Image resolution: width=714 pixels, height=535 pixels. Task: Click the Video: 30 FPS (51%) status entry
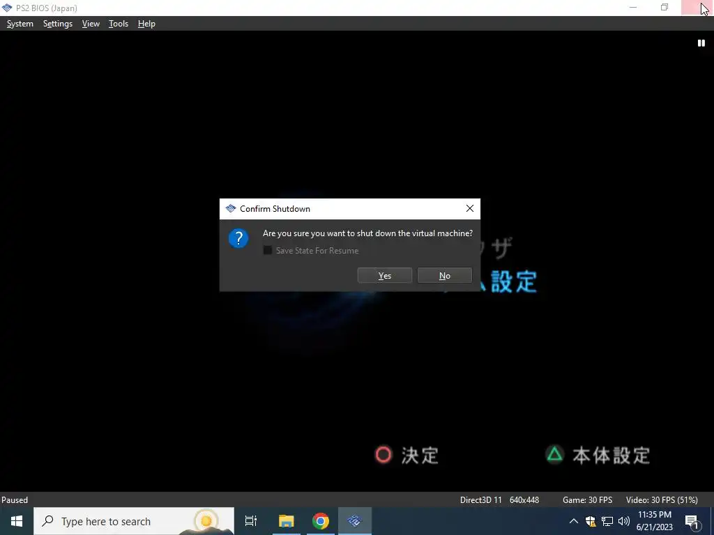click(x=662, y=500)
